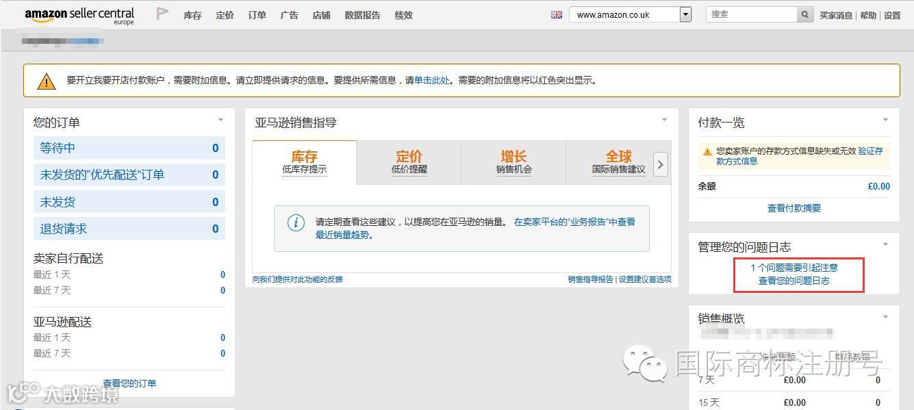Image resolution: width=914 pixels, height=410 pixels.
Task: Open the 广告 top menu
Action: point(289,15)
